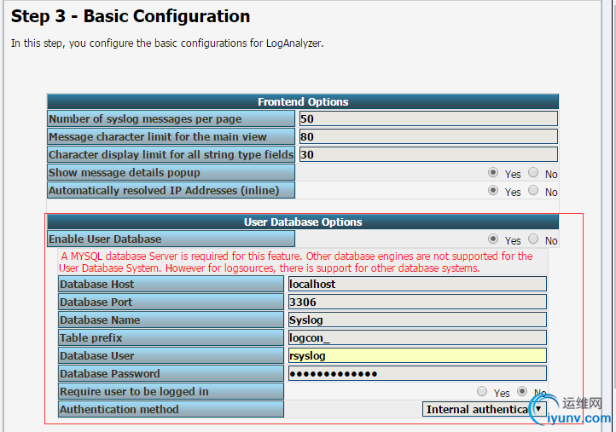Click the Database Host label

[171, 284]
